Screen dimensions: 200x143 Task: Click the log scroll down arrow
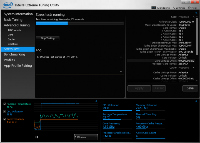tap(121, 72)
